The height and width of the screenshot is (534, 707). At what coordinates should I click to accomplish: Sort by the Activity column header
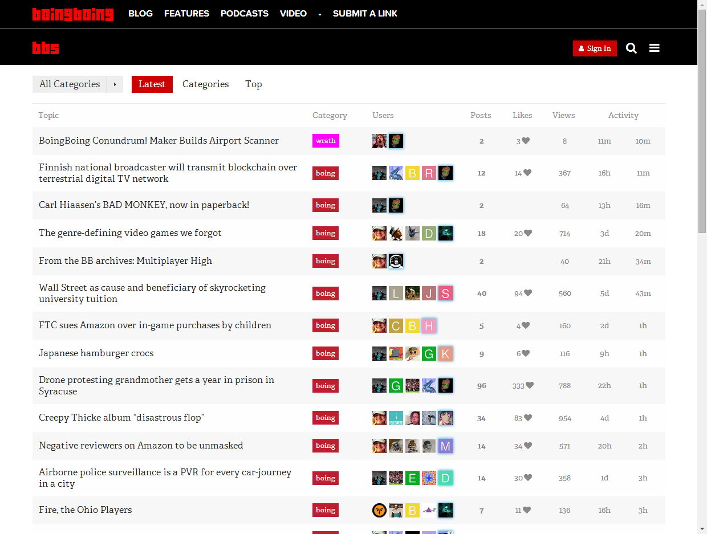[x=623, y=115]
